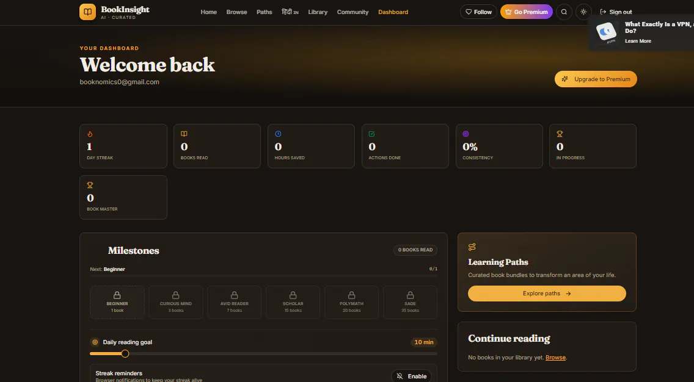Click the Daily reading goal target icon

pyautogui.click(x=95, y=342)
